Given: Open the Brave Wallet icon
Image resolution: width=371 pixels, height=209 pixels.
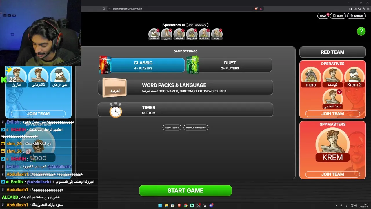Looking at the screenshot, I should (x=355, y=9).
